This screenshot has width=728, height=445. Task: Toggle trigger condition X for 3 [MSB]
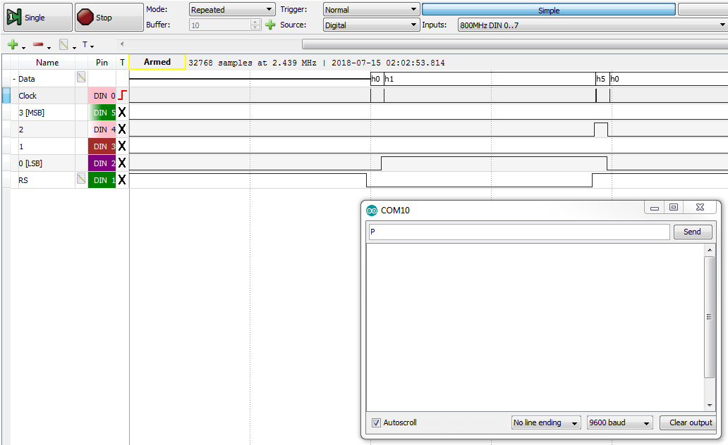[122, 112]
